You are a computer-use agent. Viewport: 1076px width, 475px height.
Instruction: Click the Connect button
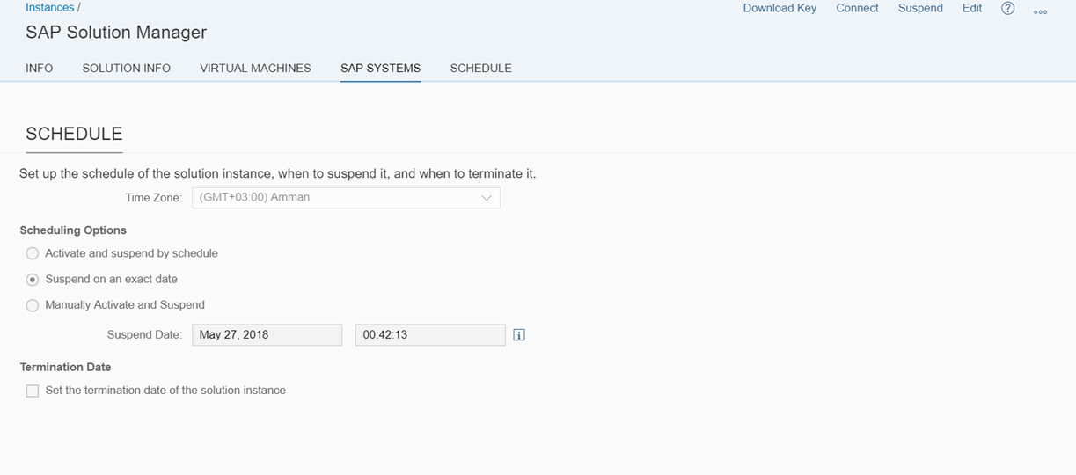(857, 8)
